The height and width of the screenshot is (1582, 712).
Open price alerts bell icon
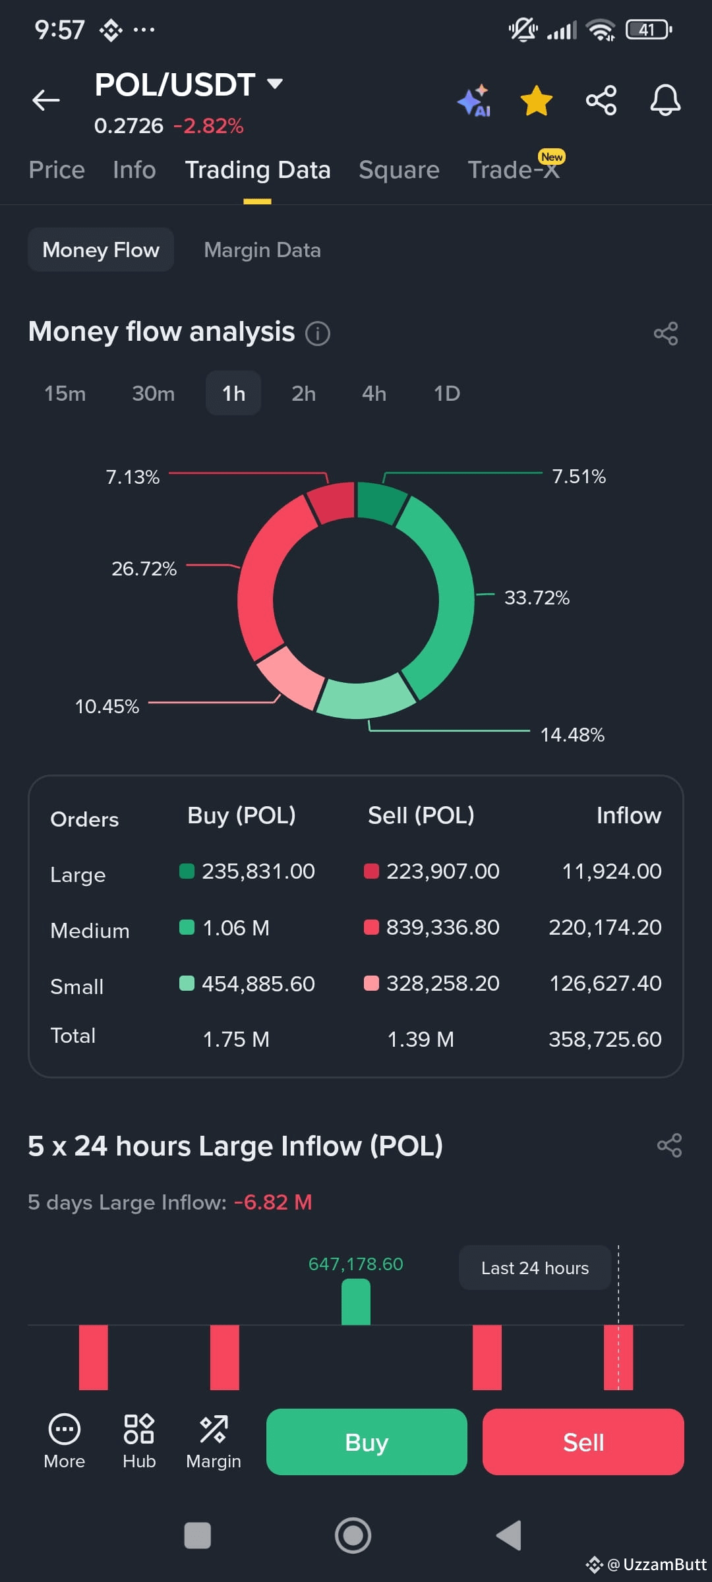coord(665,101)
